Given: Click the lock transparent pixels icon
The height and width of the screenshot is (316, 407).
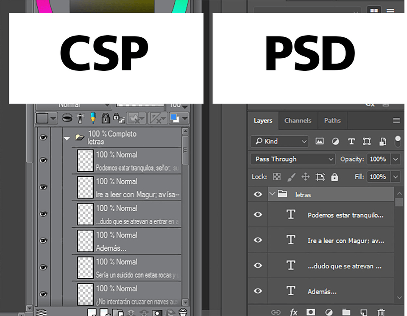Looking at the screenshot, I should 277,177.
